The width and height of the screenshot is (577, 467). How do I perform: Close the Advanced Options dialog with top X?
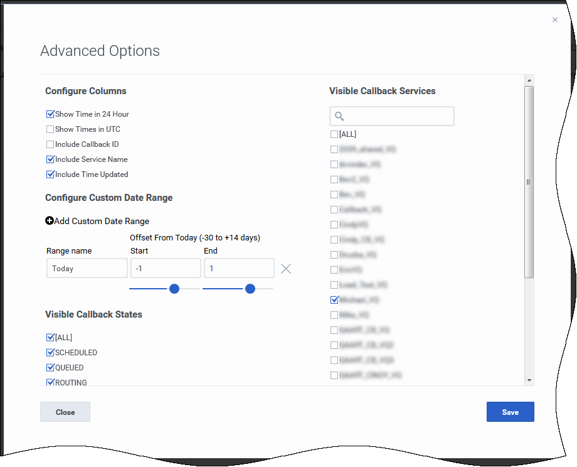(554, 20)
